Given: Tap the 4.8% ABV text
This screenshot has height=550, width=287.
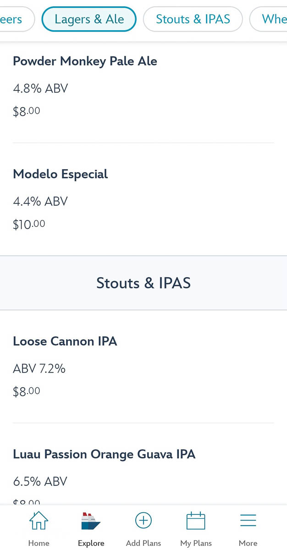Looking at the screenshot, I should coord(40,88).
